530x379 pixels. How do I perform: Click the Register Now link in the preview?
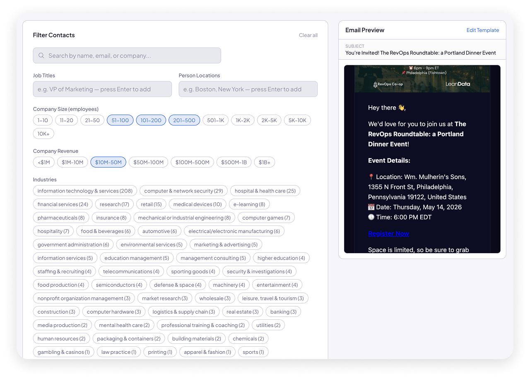click(388, 233)
